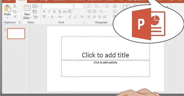Screen dimensions: 184x96
Task: Decrease list indent level
Action: (89, 12)
